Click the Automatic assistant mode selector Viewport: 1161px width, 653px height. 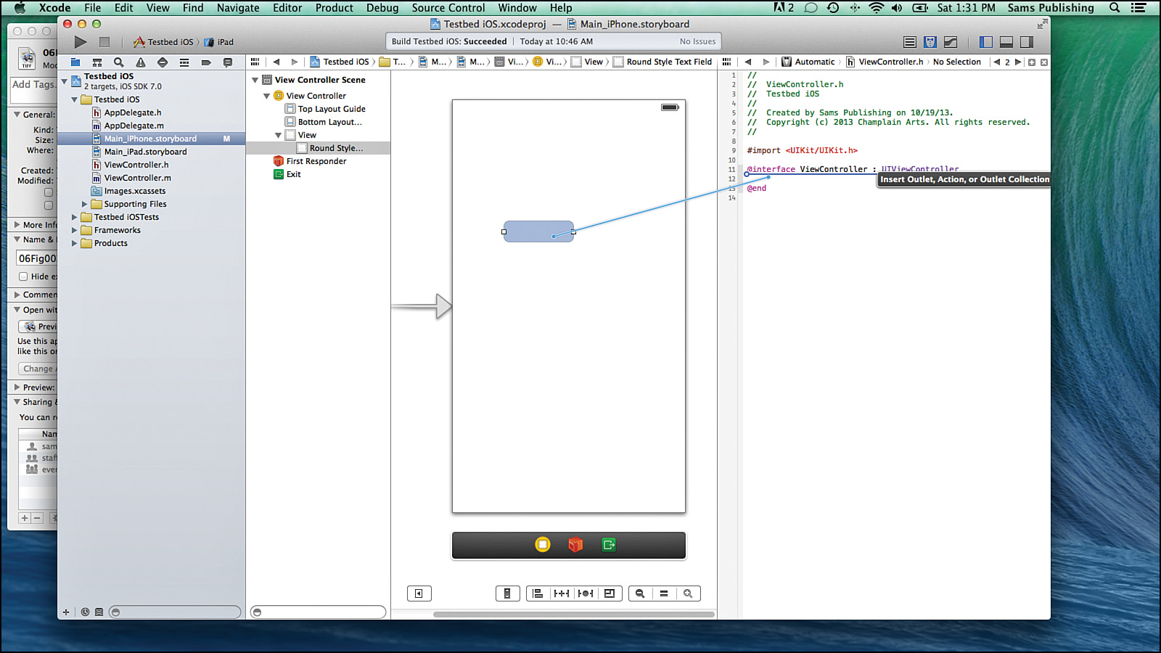tap(808, 62)
